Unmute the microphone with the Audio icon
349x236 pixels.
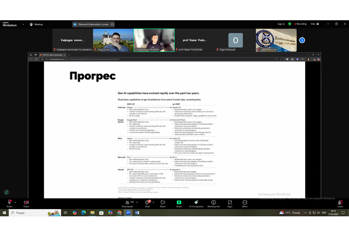(x=10, y=202)
